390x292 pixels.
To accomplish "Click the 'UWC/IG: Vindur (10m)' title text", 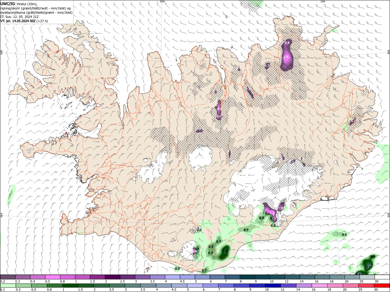I will coord(19,4).
